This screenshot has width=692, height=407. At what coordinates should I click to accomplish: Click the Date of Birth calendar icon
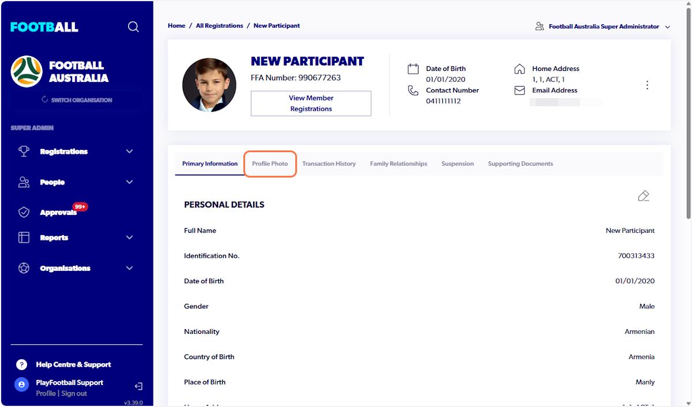pos(413,69)
